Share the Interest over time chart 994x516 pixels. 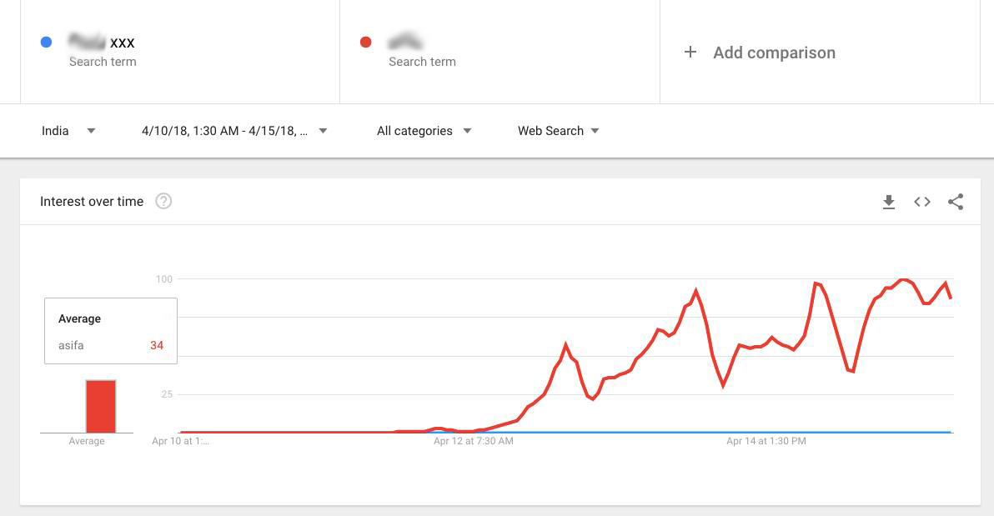point(956,202)
